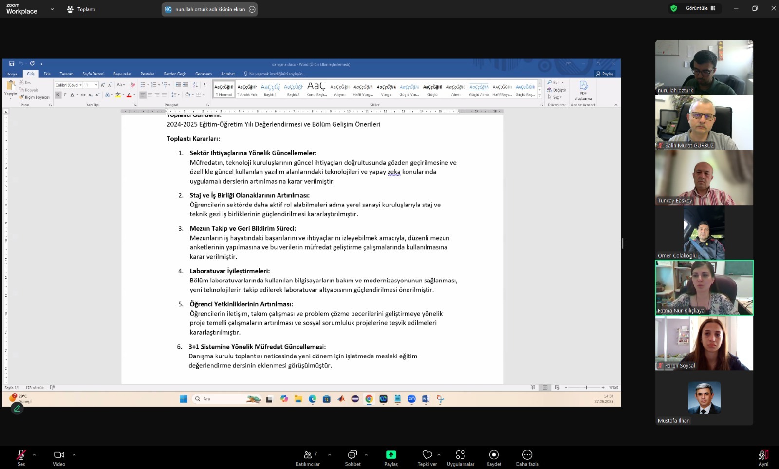This screenshot has width=779, height=469.
Task: Click the Redo (repeat) icon in Word
Action: coord(32,64)
